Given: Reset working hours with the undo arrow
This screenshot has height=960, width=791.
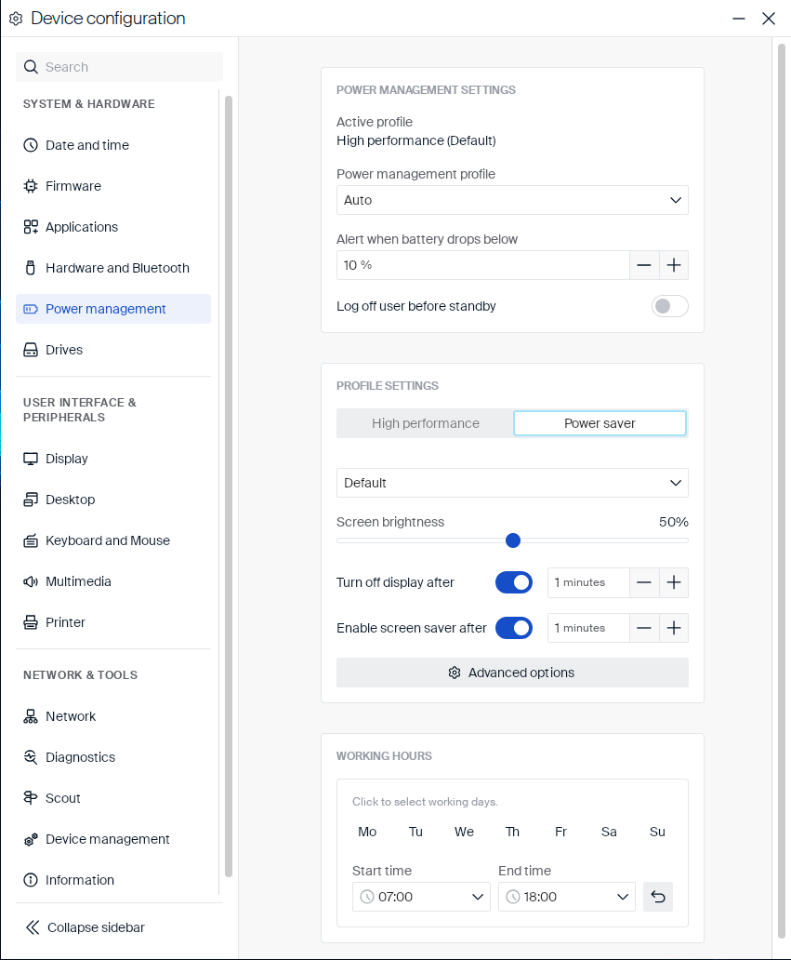Looking at the screenshot, I should [x=658, y=897].
